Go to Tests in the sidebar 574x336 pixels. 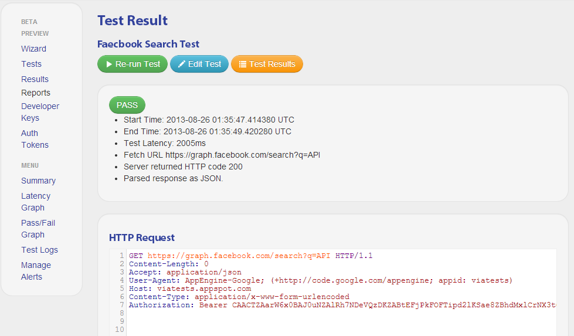tap(32, 64)
